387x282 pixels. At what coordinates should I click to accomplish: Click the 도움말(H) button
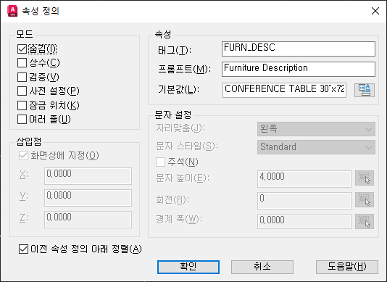(x=347, y=267)
